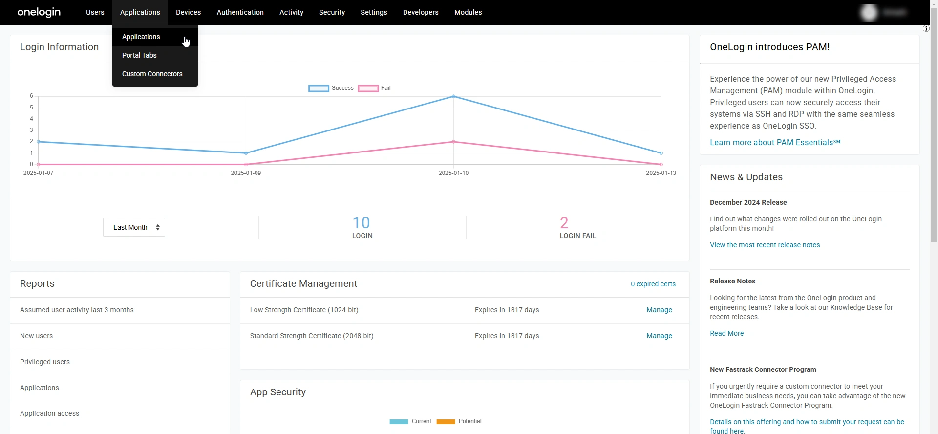Click the OneLogin logo
Image resolution: width=938 pixels, height=434 pixels.
[x=39, y=12]
